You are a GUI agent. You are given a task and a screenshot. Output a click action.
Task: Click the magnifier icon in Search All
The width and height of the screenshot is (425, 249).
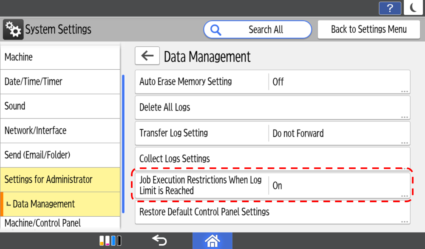click(216, 30)
